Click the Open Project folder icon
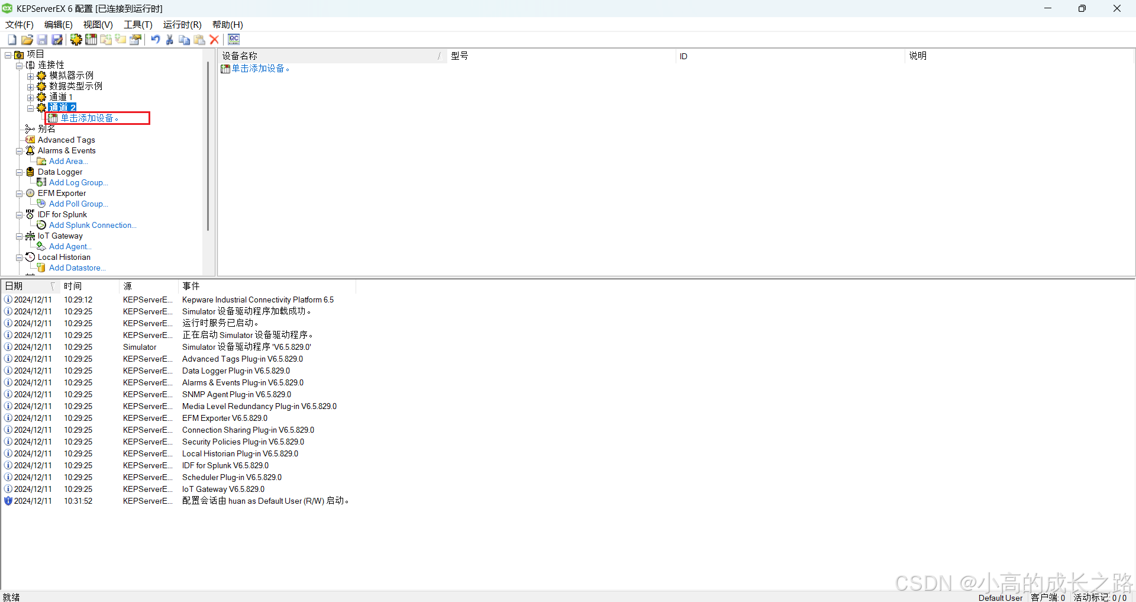The image size is (1136, 602). 27,40
